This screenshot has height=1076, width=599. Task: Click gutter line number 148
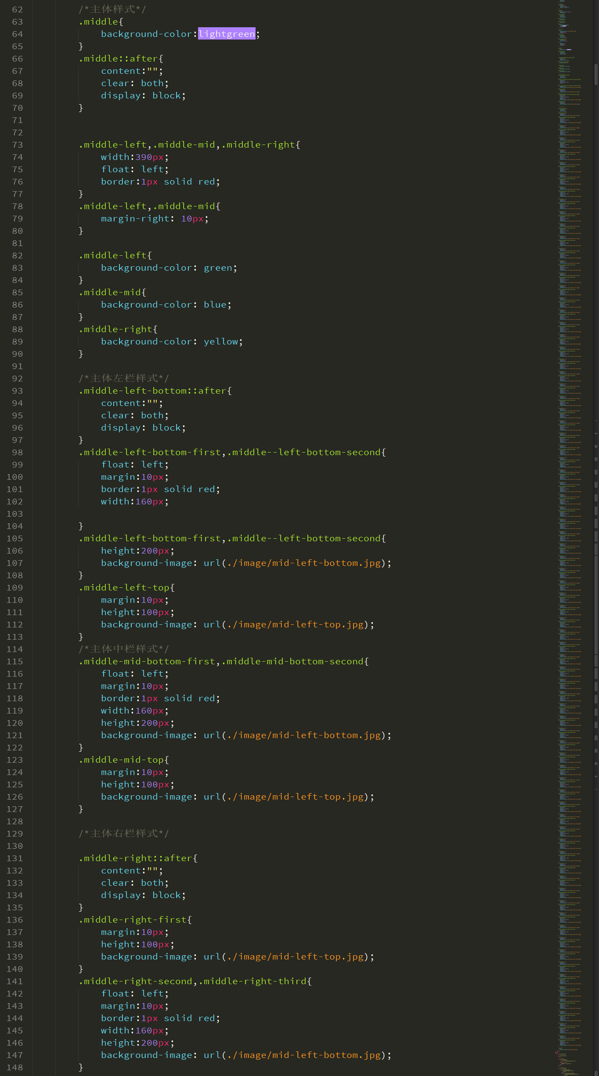pos(14,1067)
